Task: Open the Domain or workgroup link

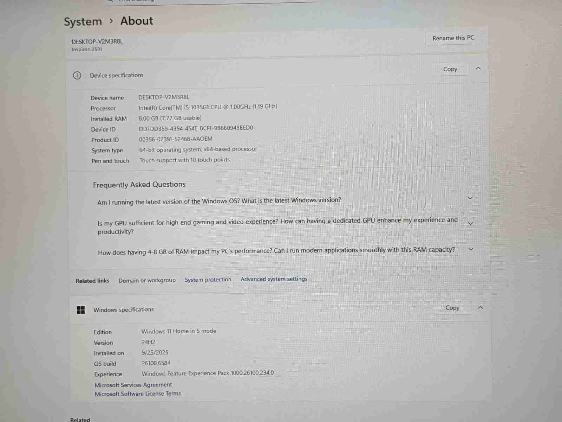Action: pyautogui.click(x=147, y=280)
